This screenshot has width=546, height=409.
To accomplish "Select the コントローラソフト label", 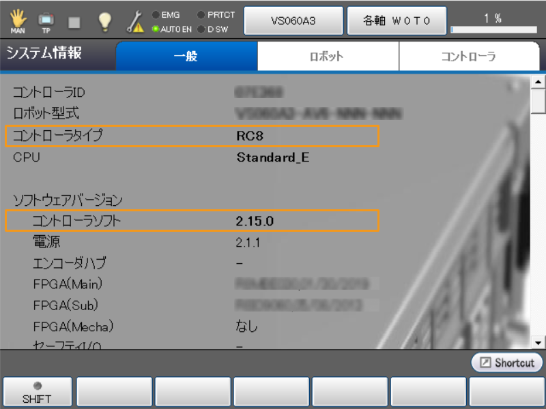I will pyautogui.click(x=76, y=221).
